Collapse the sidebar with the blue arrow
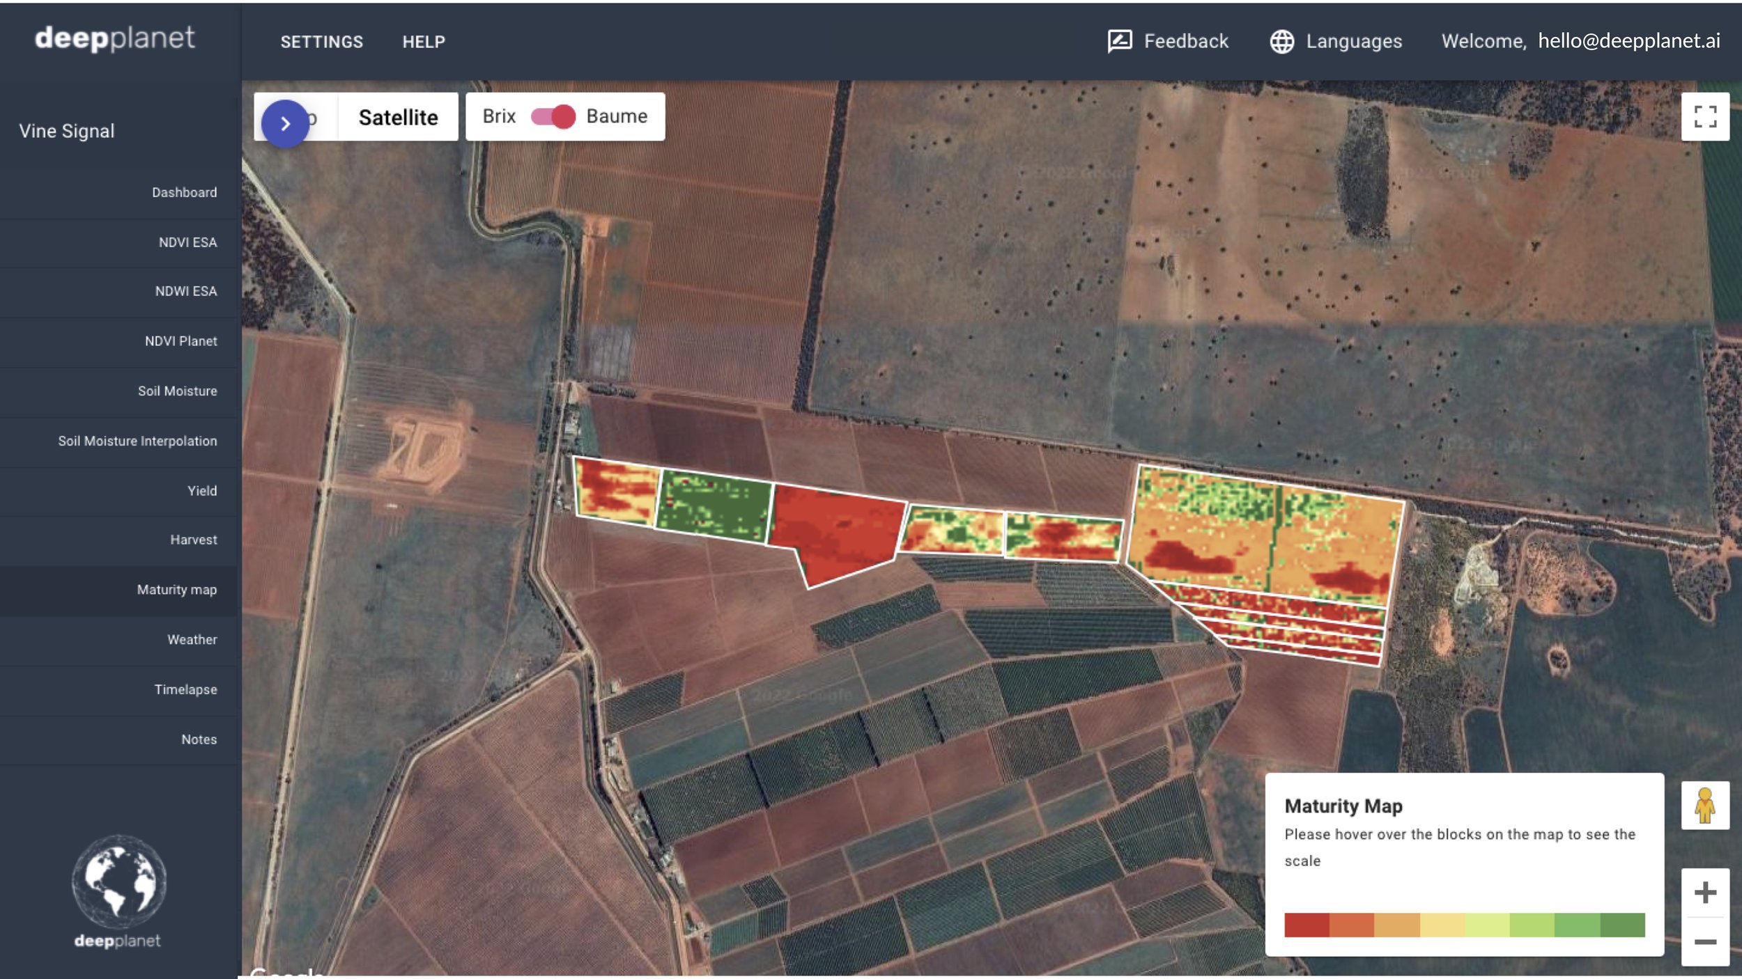The width and height of the screenshot is (1742, 979). click(284, 125)
